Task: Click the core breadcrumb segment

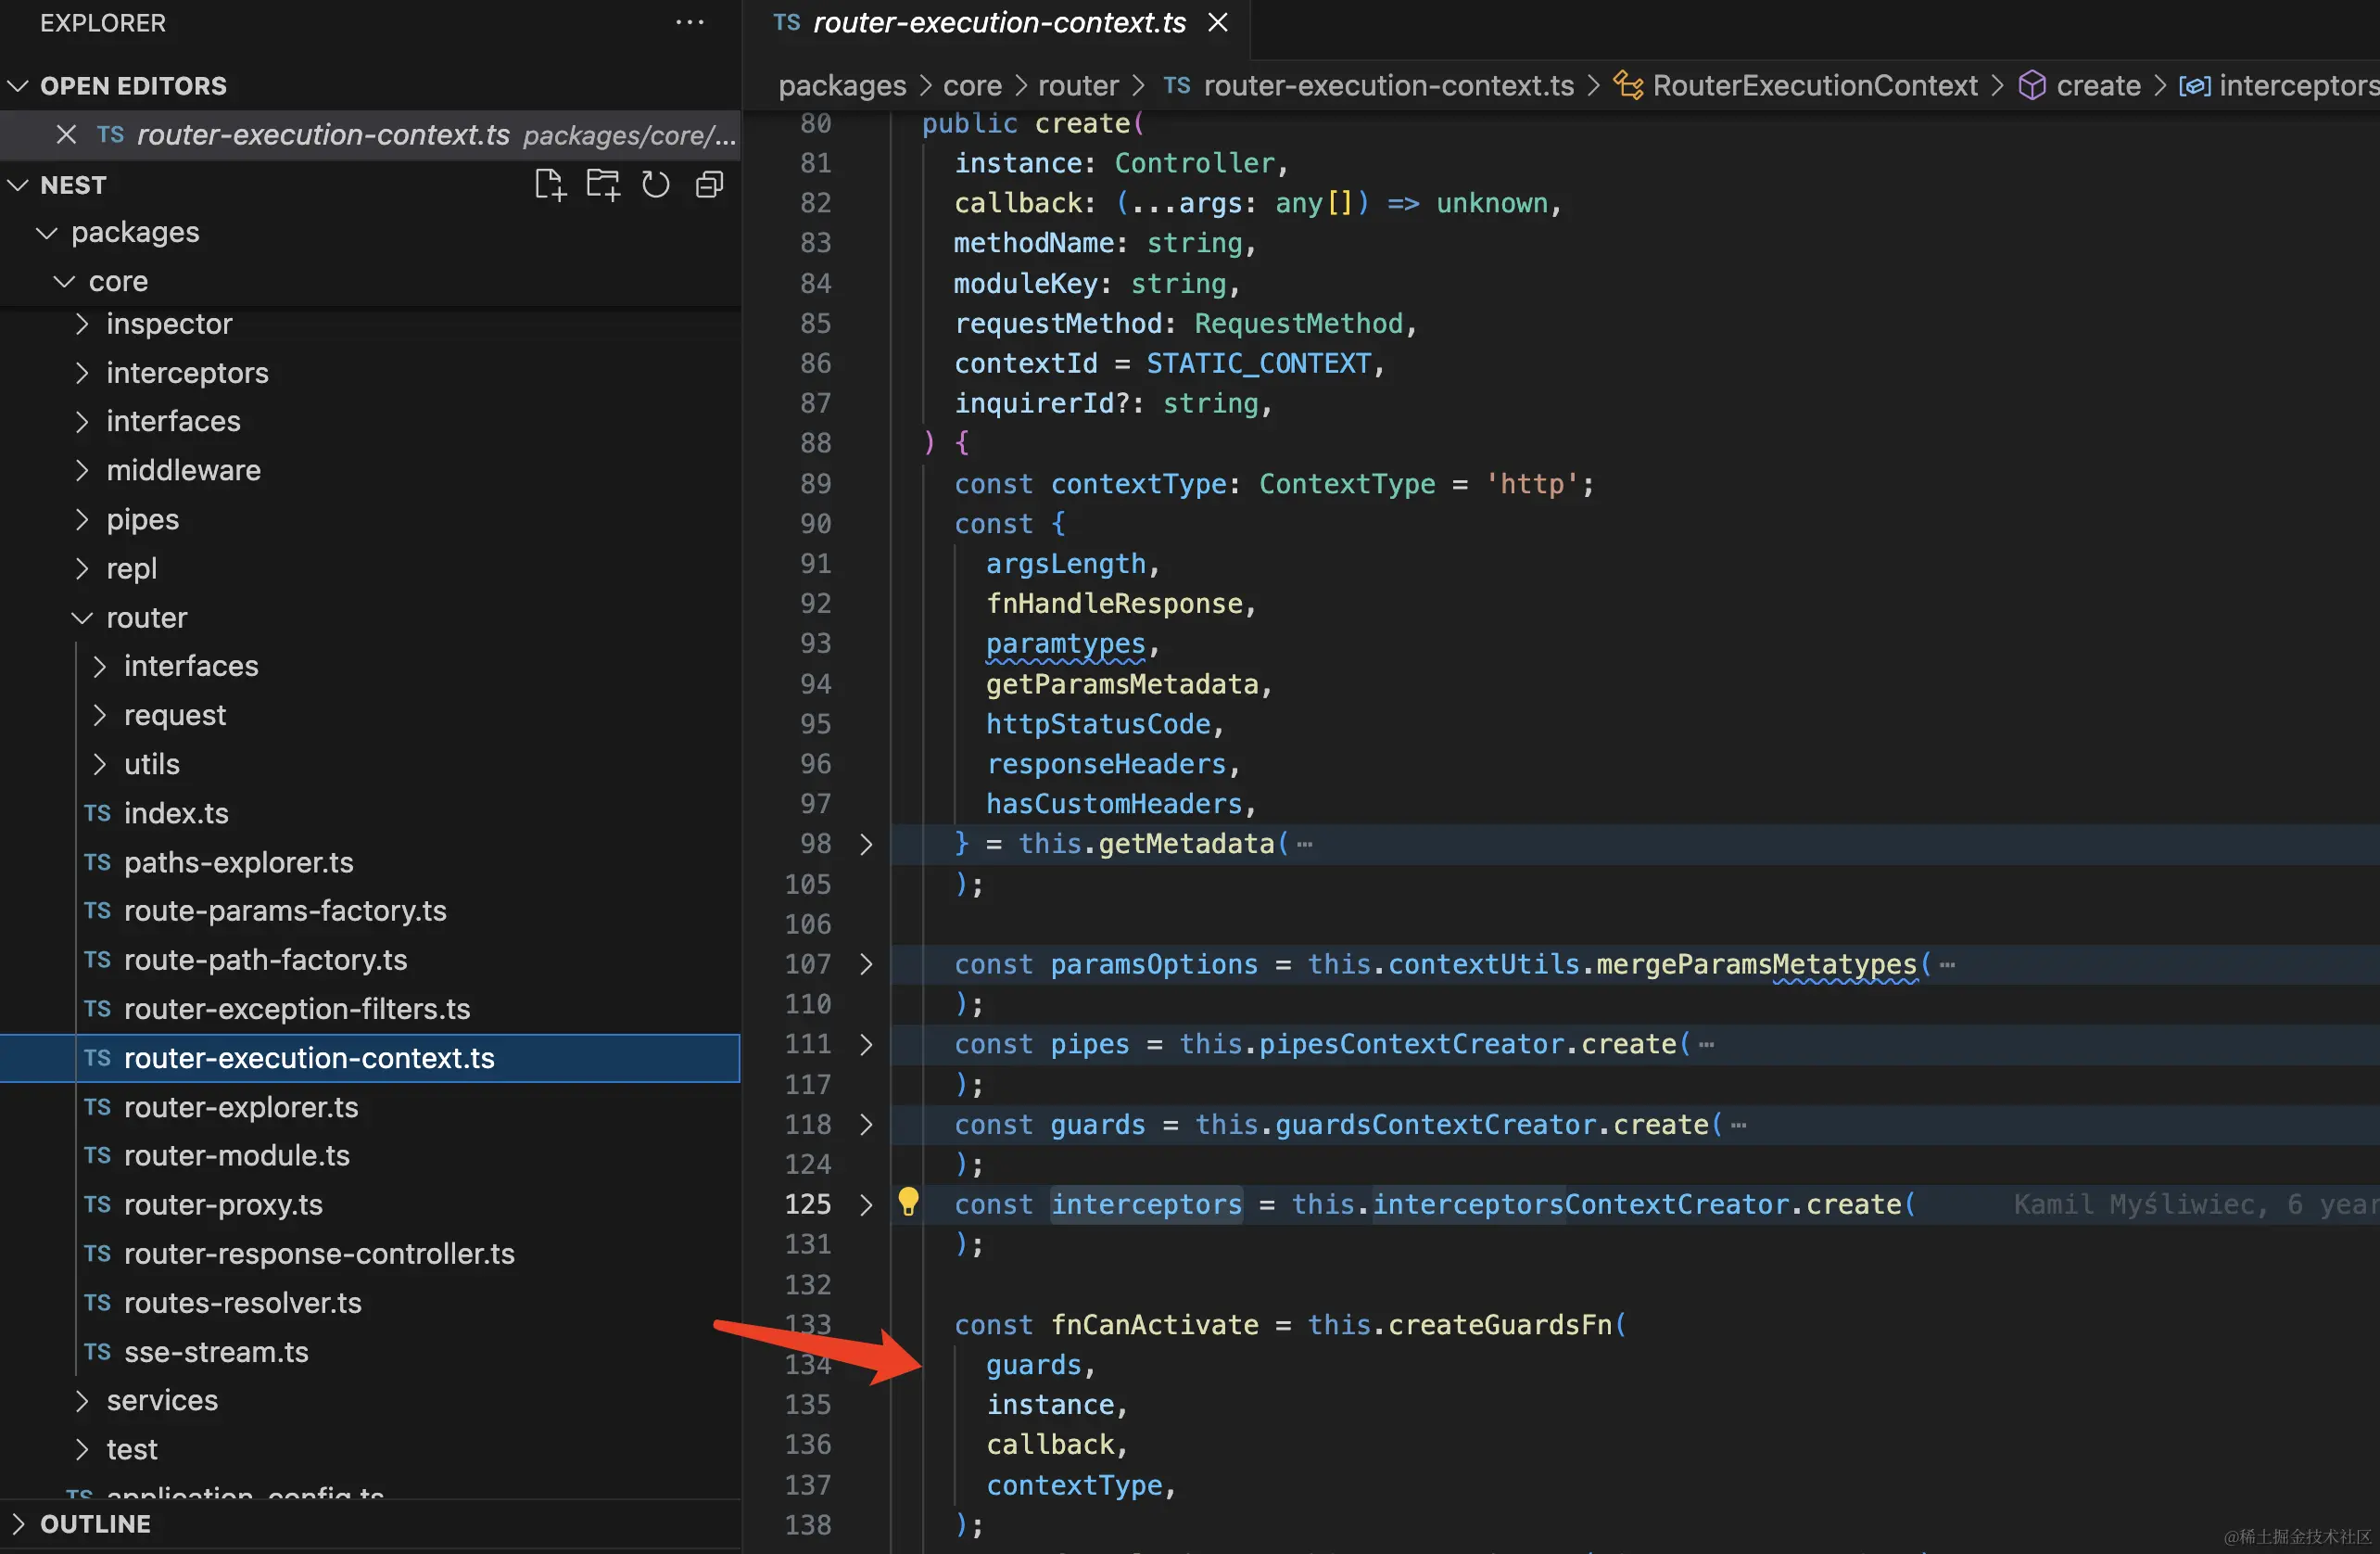Action: point(972,85)
